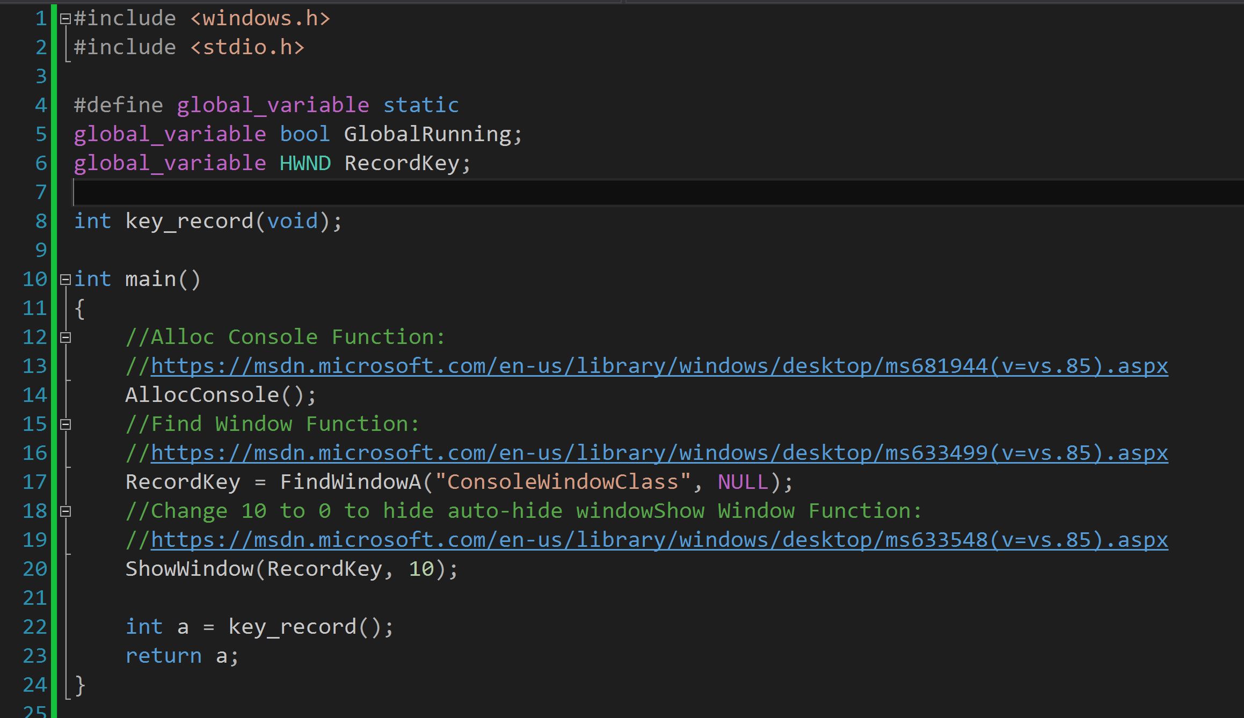
Task: Click line number 10 to select that line
Action: (34, 279)
